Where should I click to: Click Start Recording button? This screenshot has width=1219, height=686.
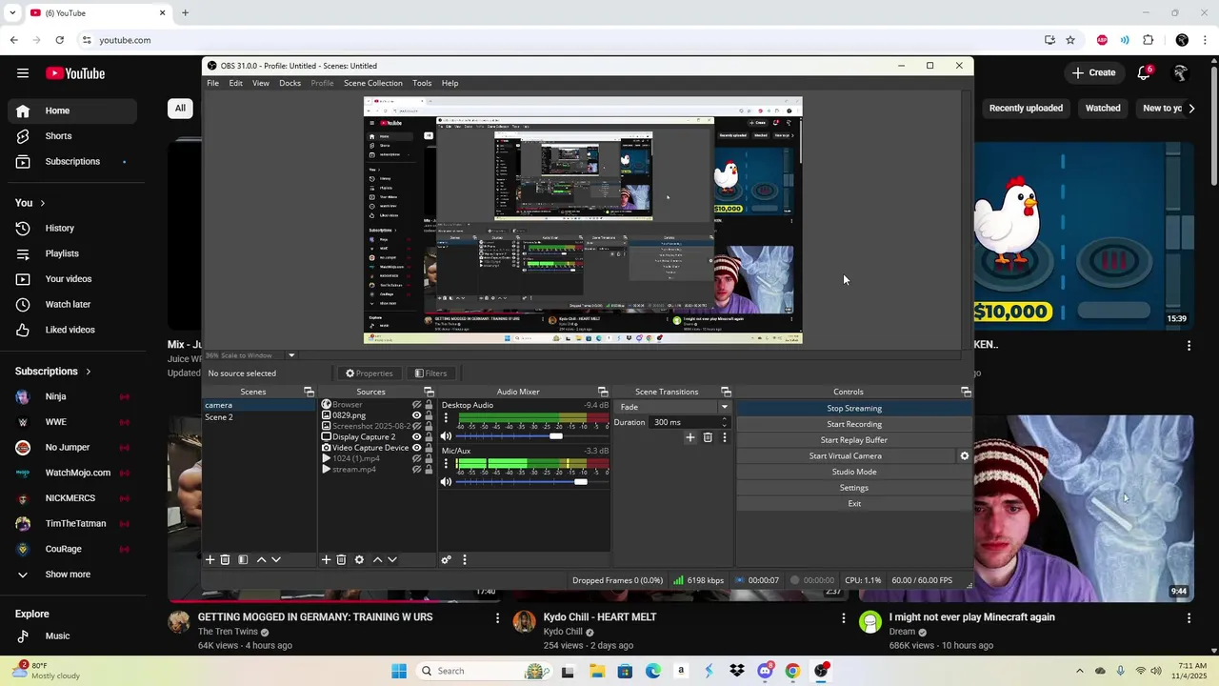point(854,424)
